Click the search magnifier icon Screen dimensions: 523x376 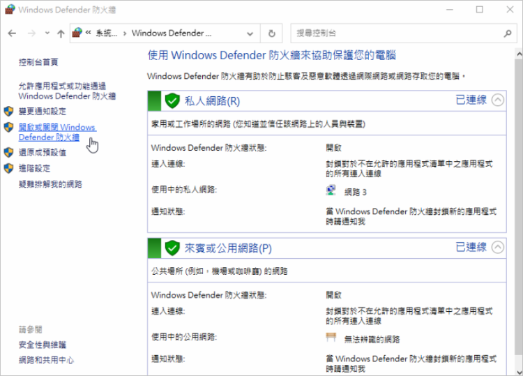coord(508,33)
